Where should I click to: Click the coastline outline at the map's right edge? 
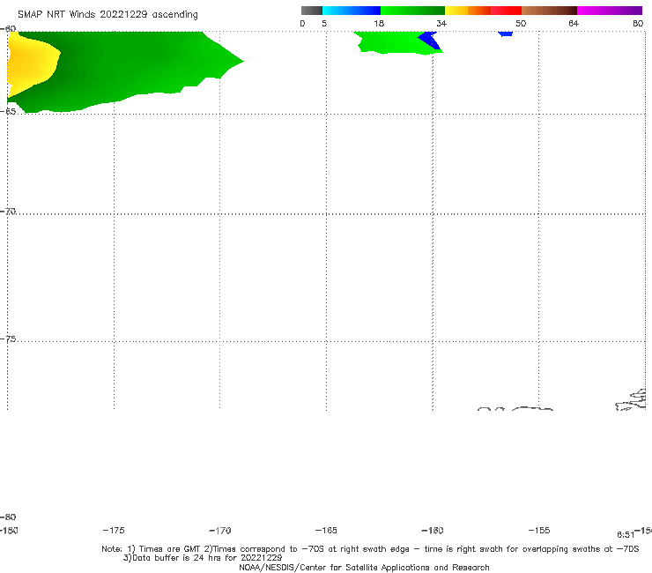point(631,400)
